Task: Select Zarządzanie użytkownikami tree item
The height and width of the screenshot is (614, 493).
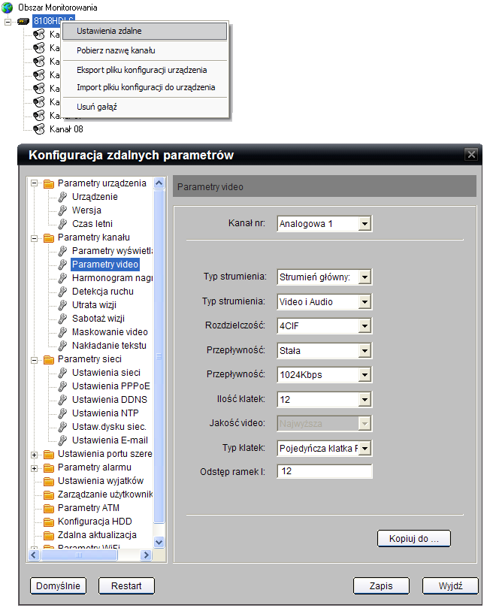Action: [105, 495]
